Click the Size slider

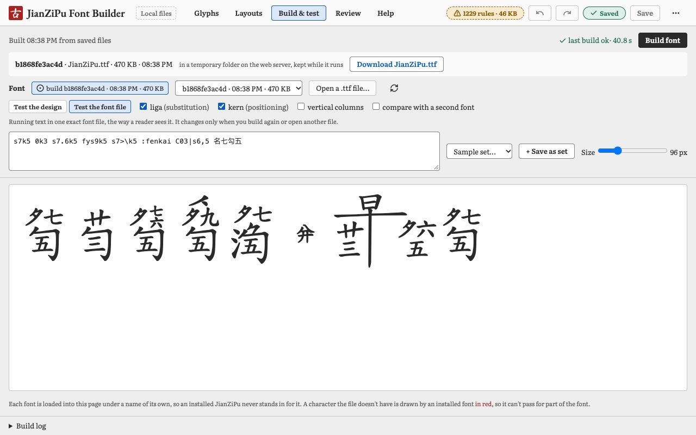pyautogui.click(x=632, y=151)
